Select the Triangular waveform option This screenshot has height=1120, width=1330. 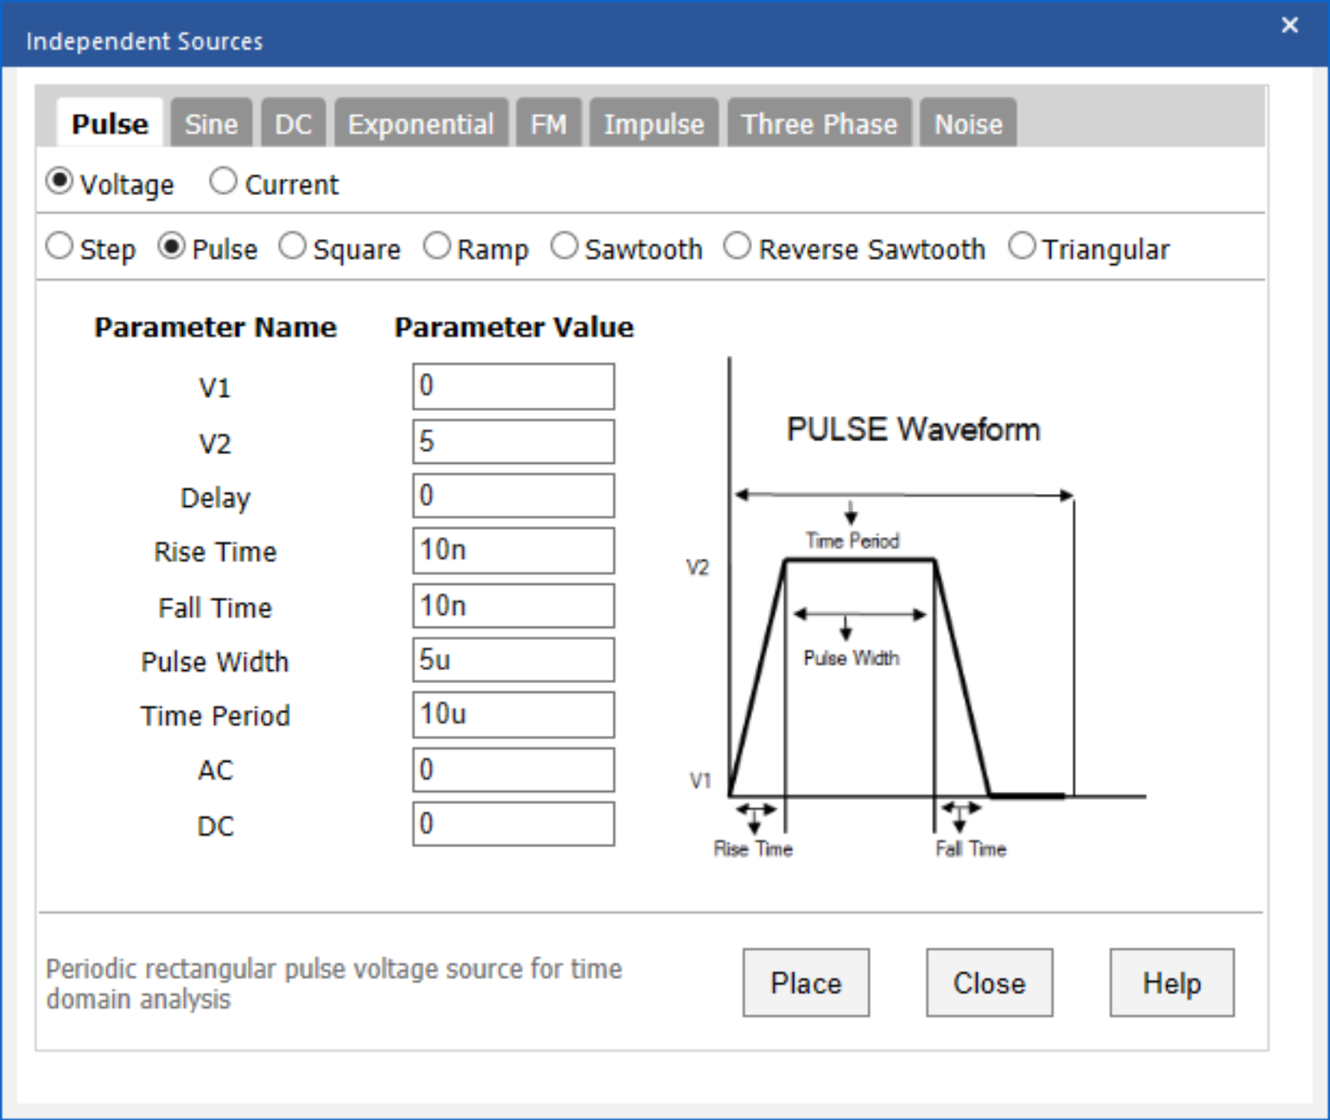tap(1022, 246)
